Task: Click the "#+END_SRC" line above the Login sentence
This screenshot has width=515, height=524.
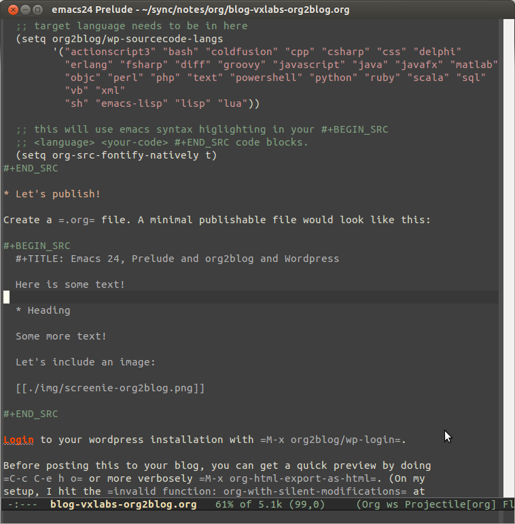Action: pyautogui.click(x=31, y=414)
